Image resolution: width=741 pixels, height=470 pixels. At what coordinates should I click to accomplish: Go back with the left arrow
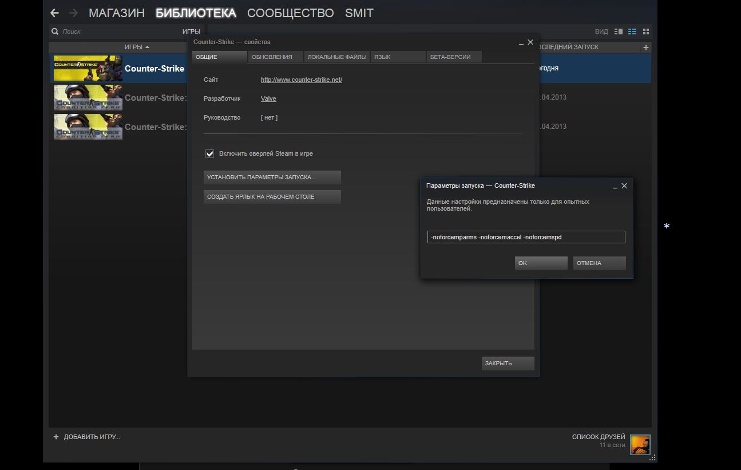tap(55, 13)
